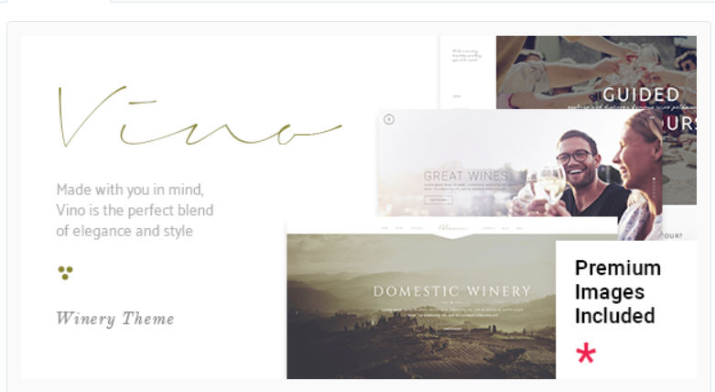This screenshot has width=715, height=392.
Task: Click the left slider arrow on Domestic Winery
Action: point(297,312)
